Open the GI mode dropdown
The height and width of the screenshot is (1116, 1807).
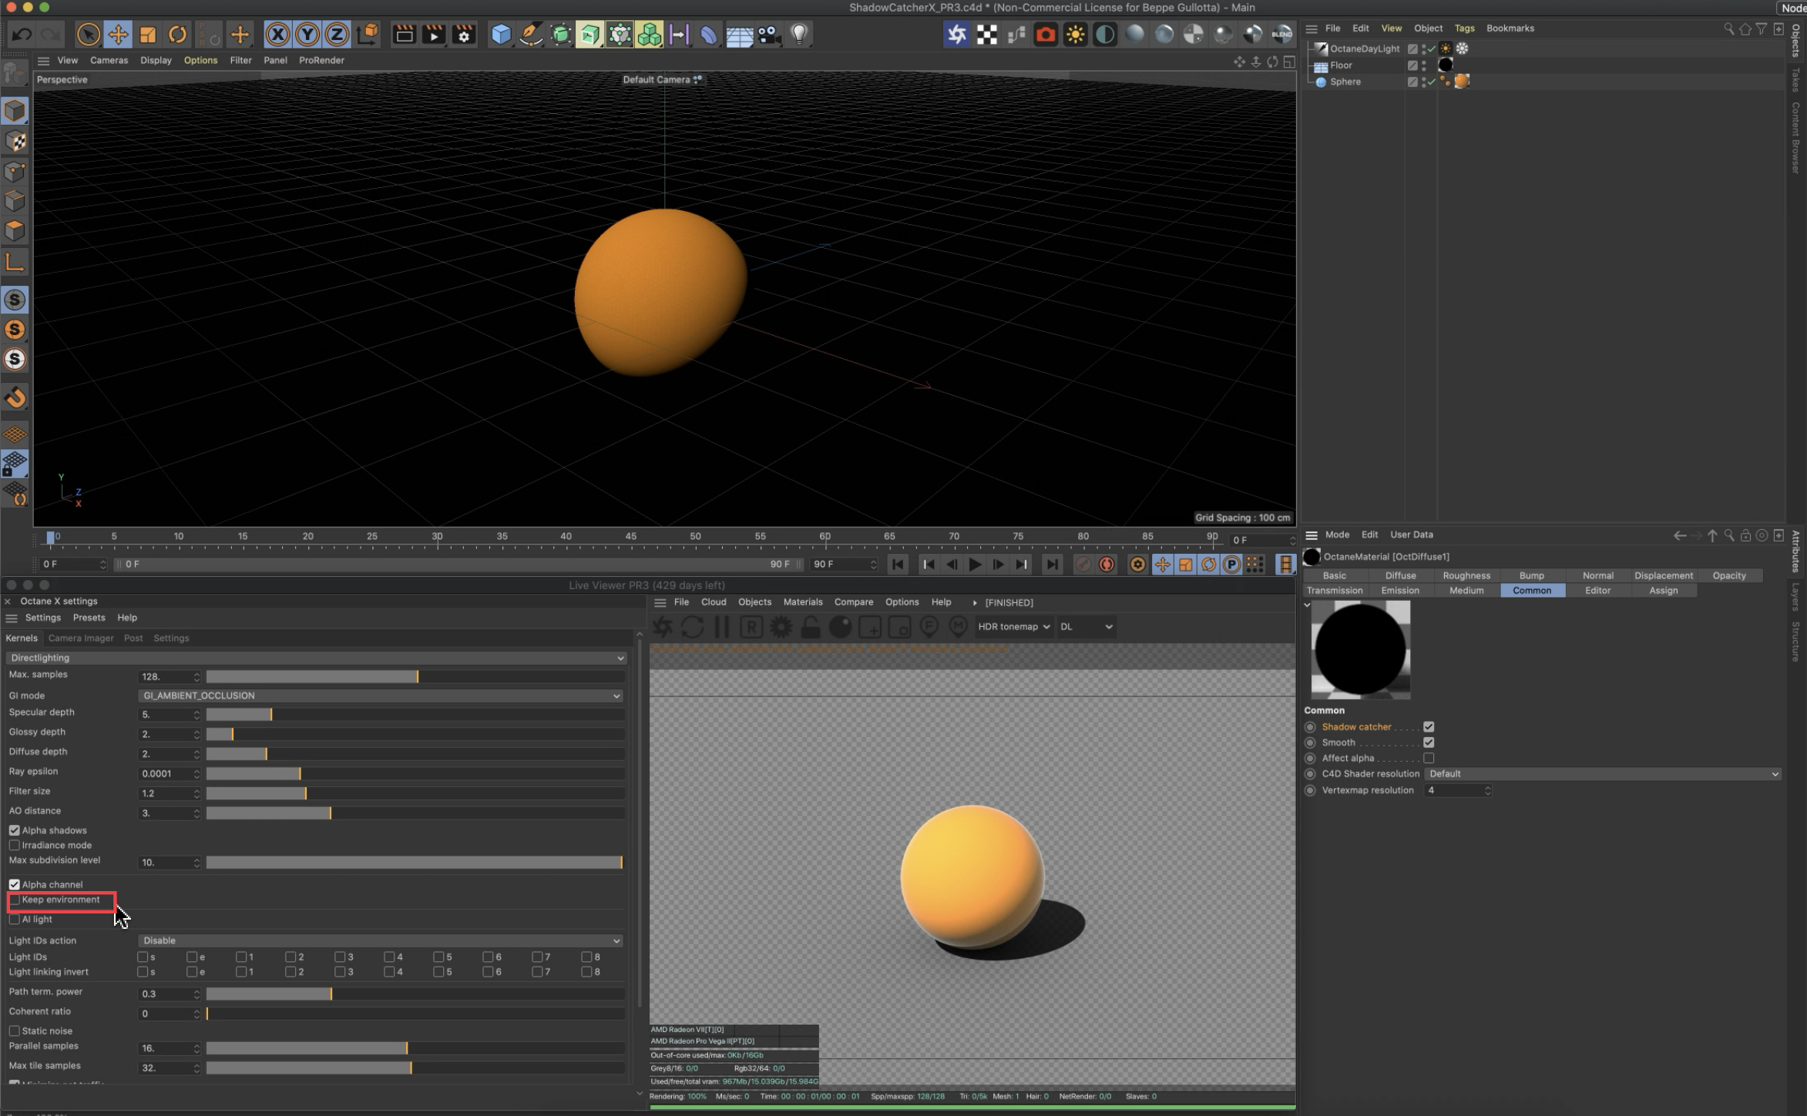381,695
